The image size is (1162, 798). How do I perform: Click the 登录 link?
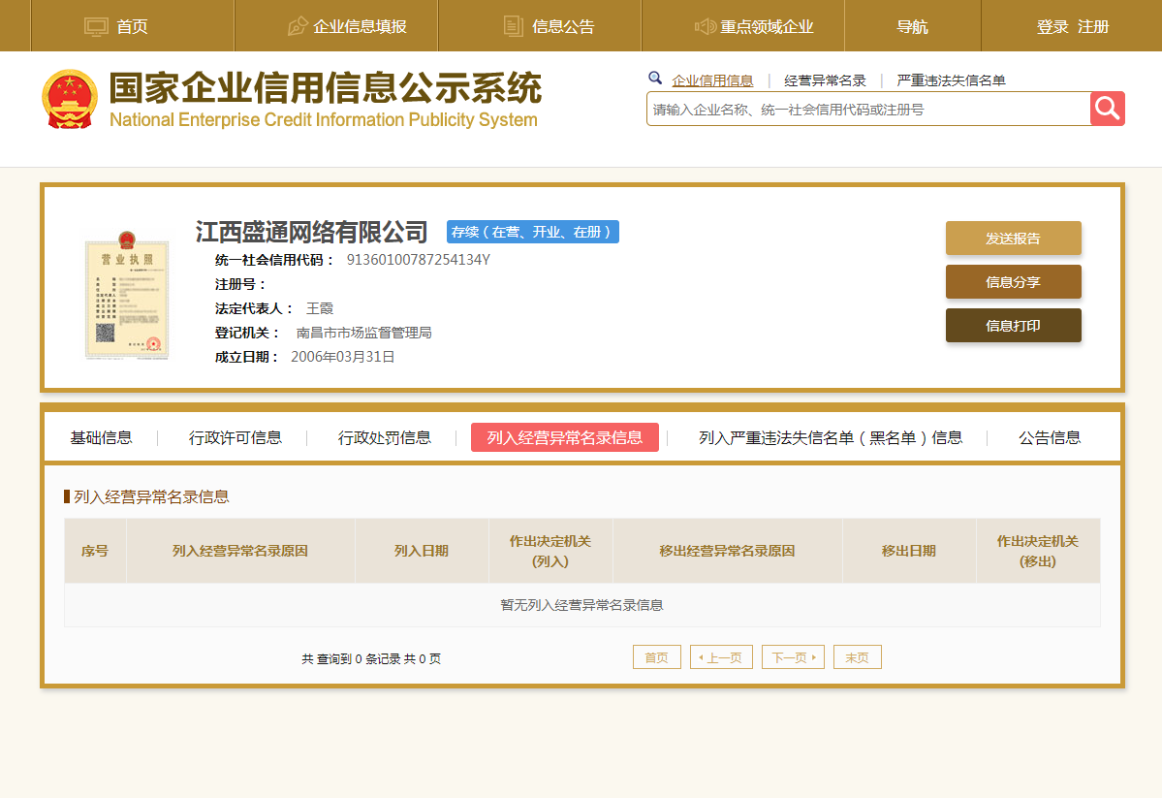(x=1052, y=27)
